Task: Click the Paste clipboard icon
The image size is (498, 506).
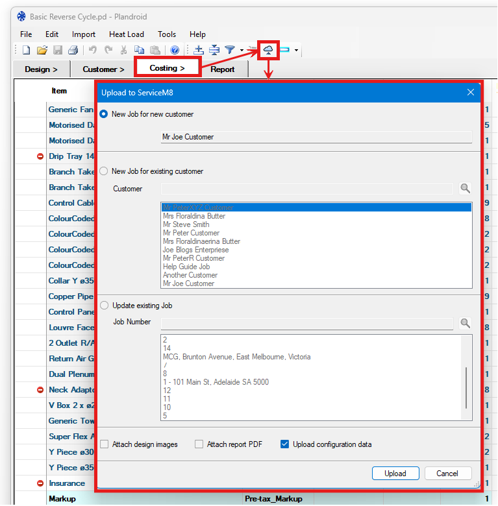Action: click(x=155, y=50)
